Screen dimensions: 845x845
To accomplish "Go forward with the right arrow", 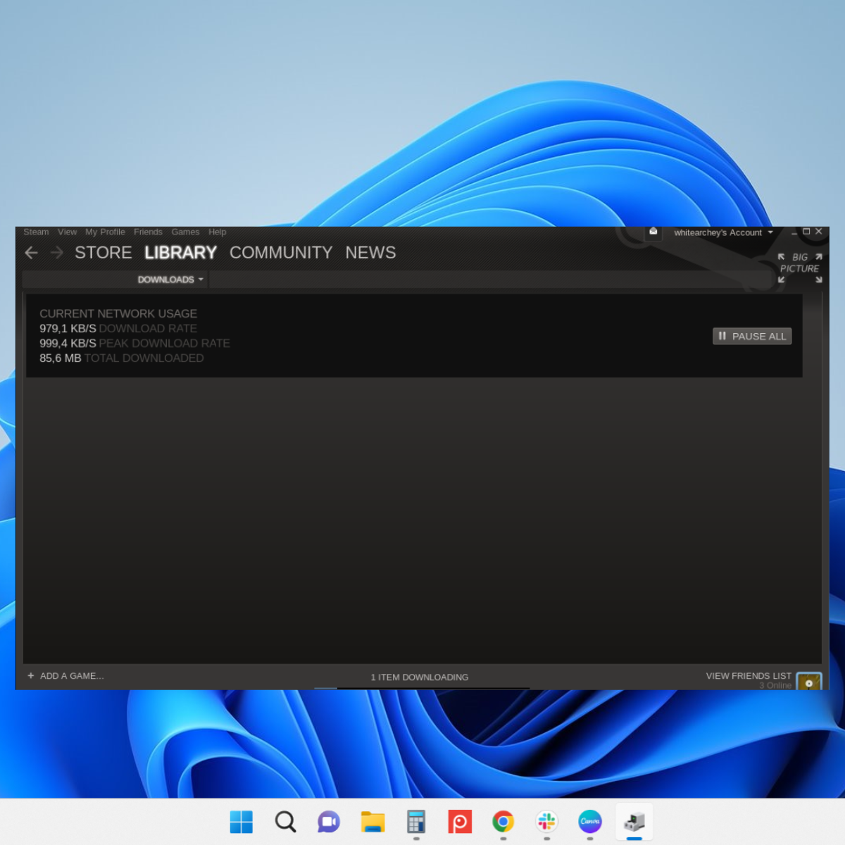I will pos(57,252).
